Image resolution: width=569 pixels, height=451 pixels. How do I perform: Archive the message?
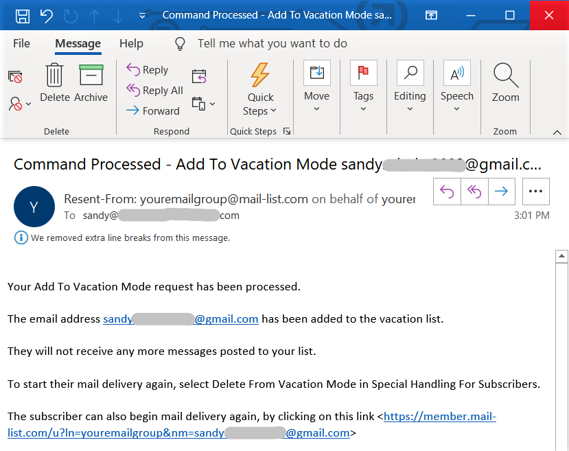click(91, 84)
